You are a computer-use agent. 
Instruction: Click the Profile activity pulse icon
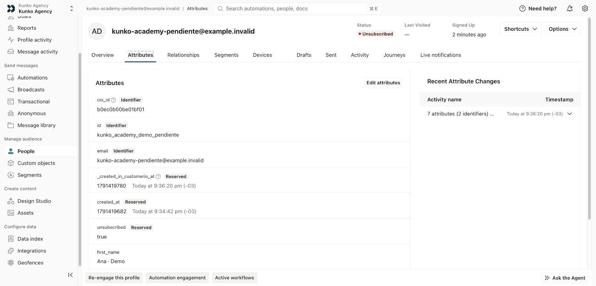11,40
